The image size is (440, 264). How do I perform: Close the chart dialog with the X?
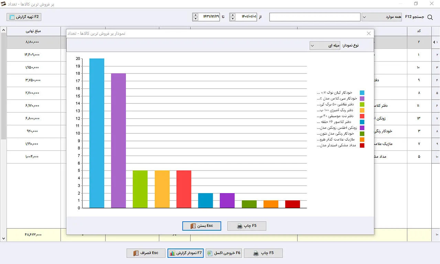pyautogui.click(x=369, y=33)
